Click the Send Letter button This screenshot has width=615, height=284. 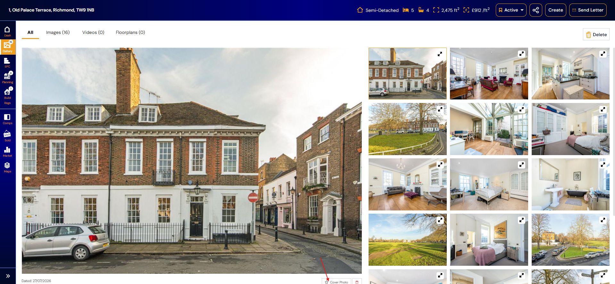click(x=588, y=10)
